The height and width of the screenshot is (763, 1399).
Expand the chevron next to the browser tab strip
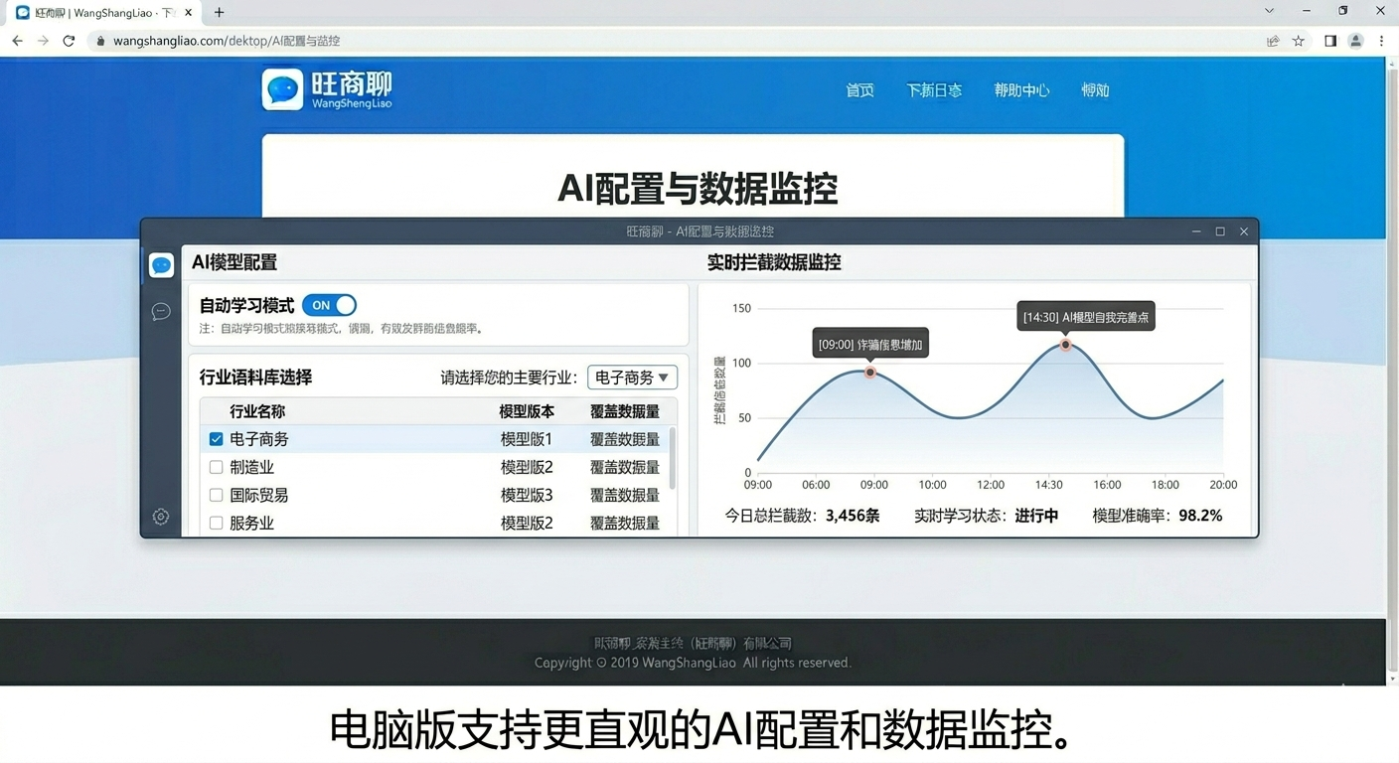(x=1270, y=11)
